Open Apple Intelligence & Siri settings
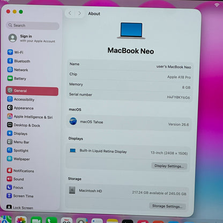Viewport: 223px width, 223px height. click(x=30, y=117)
